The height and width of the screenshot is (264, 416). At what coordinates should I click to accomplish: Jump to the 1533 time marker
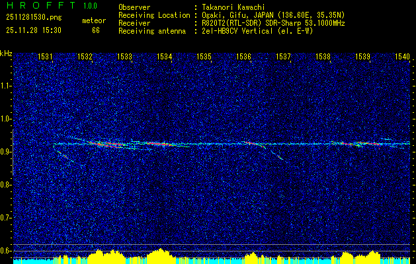125,57
